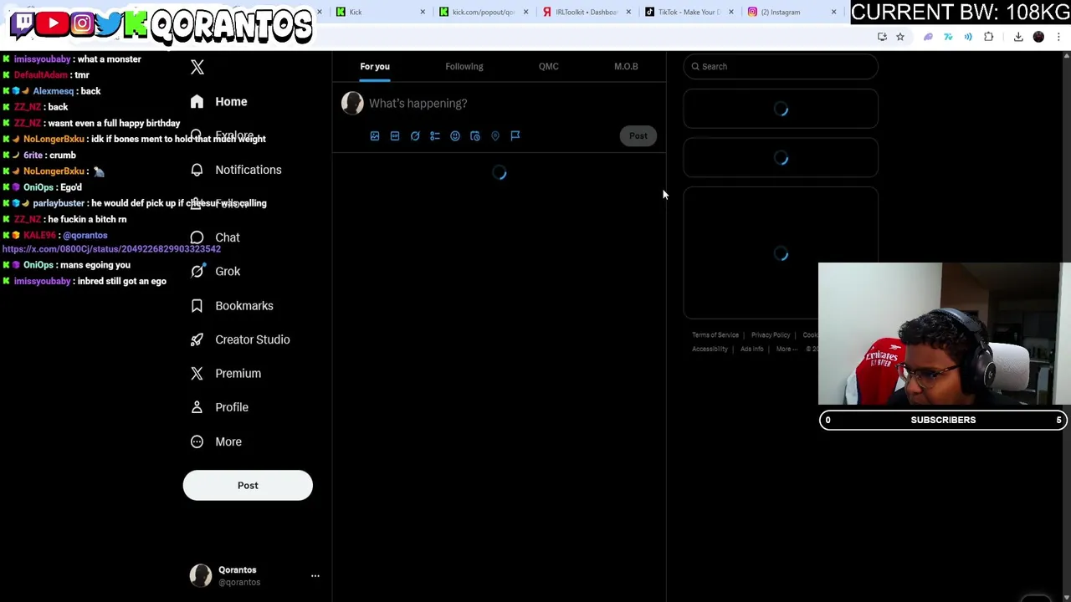This screenshot has height=602, width=1071.
Task: Open the Qorantos account switcher menu
Action: point(315,576)
